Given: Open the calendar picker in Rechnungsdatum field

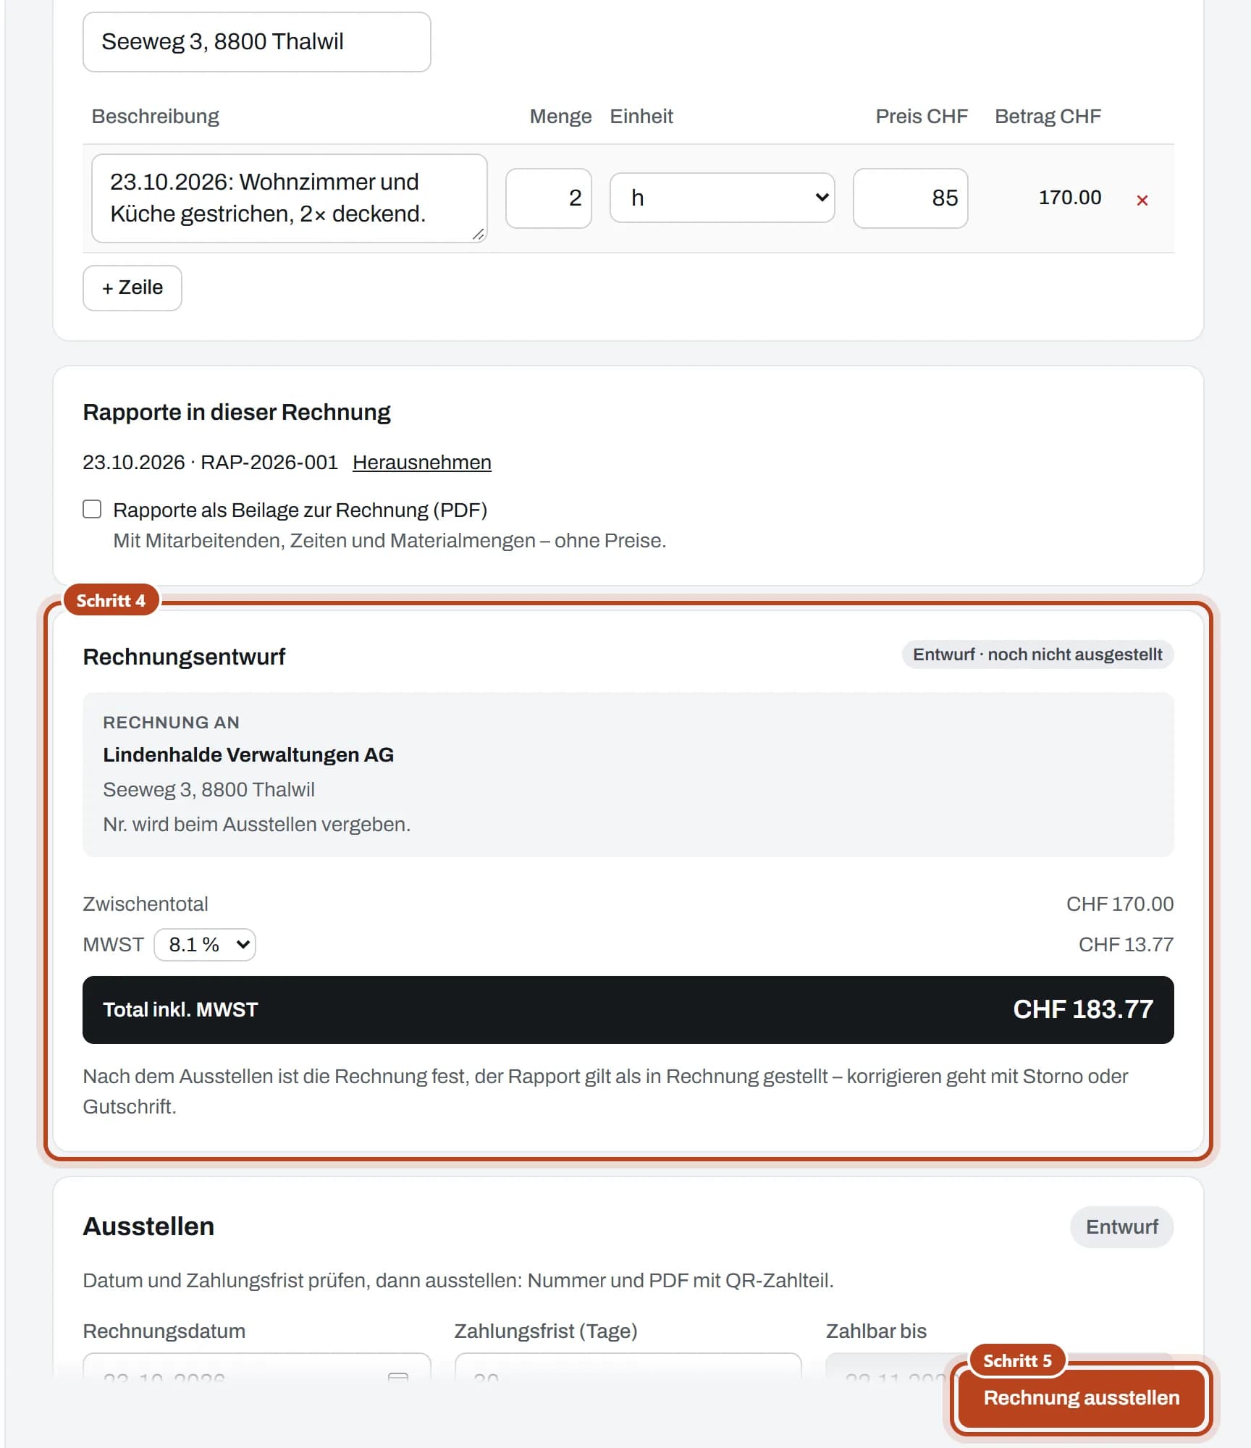Looking at the screenshot, I should tap(398, 1376).
